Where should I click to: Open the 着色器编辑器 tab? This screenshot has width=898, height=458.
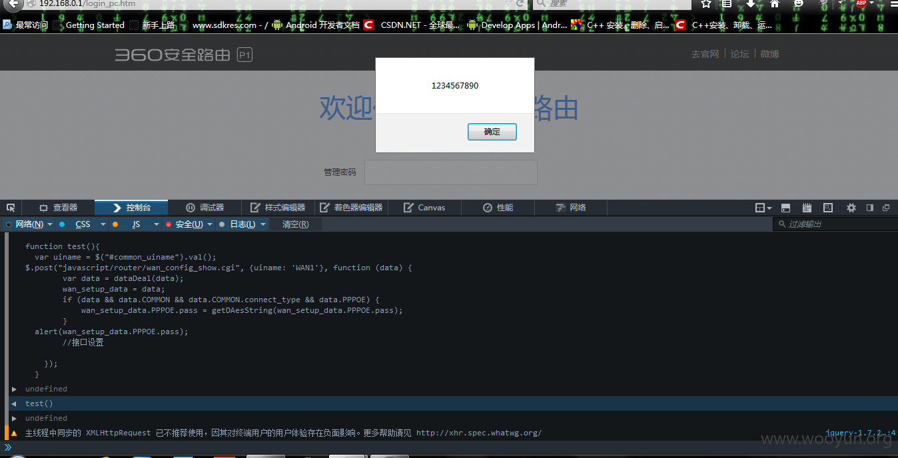point(351,208)
